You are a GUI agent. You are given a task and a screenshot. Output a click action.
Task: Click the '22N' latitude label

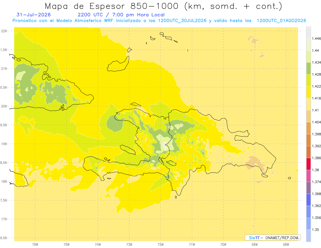5,31
